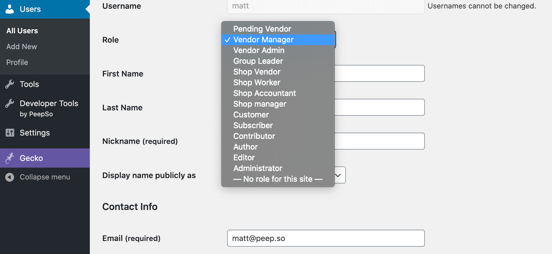
Task: Set role to Editor
Action: coord(278,158)
